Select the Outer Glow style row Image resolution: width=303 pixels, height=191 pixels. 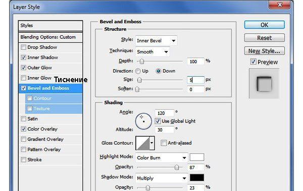coord(51,68)
